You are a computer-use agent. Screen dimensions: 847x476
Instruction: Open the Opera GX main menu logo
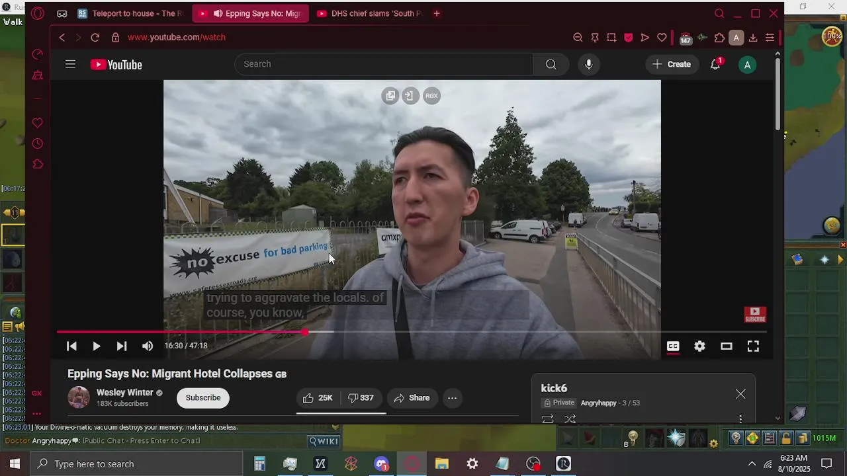point(38,13)
